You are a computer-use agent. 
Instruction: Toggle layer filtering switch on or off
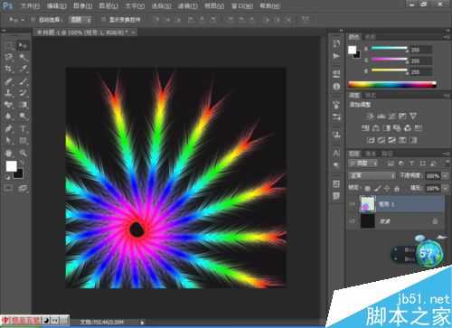447,163
